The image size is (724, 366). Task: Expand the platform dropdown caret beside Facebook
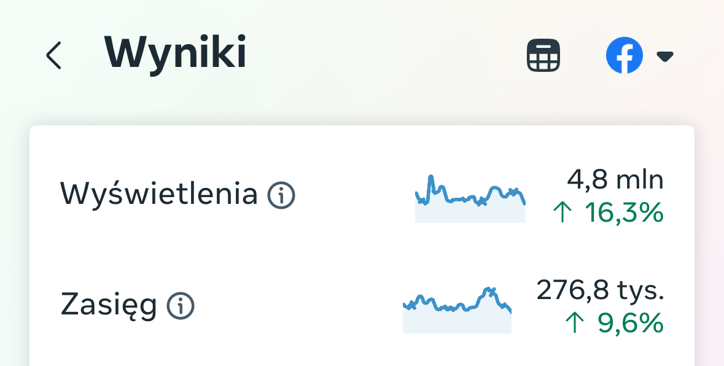pos(665,56)
